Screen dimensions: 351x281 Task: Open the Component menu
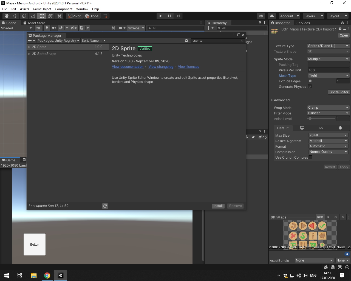(64, 9)
